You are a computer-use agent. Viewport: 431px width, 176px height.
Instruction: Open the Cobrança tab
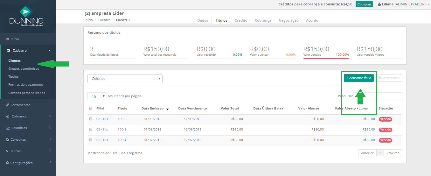coord(263,20)
